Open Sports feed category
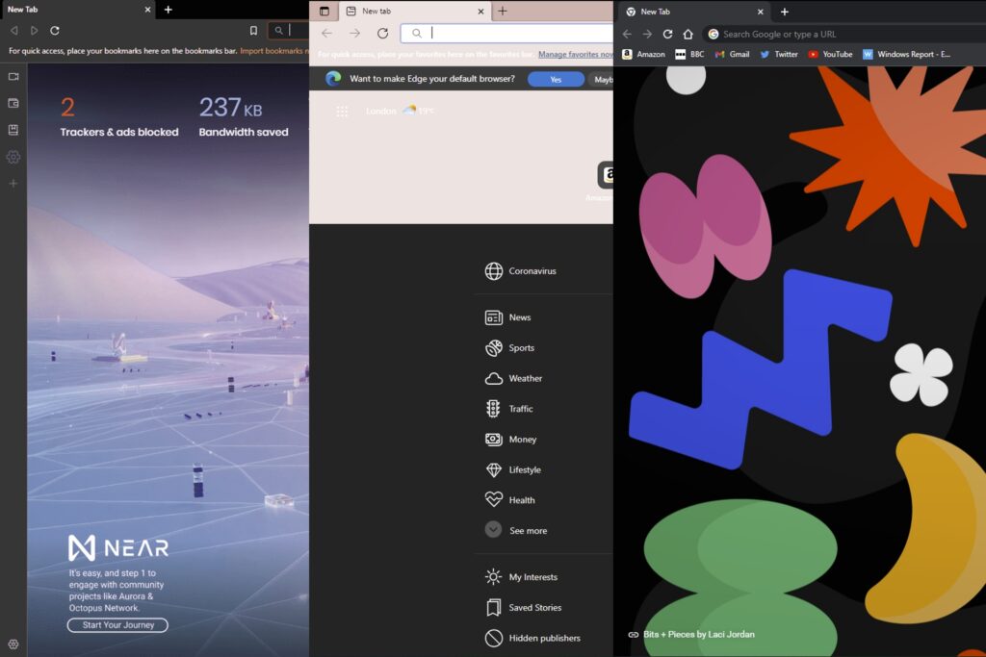986x657 pixels. [509, 348]
